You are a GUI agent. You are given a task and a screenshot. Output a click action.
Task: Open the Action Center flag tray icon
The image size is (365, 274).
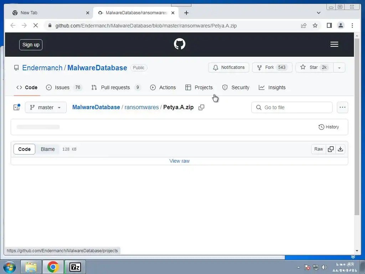307,267
